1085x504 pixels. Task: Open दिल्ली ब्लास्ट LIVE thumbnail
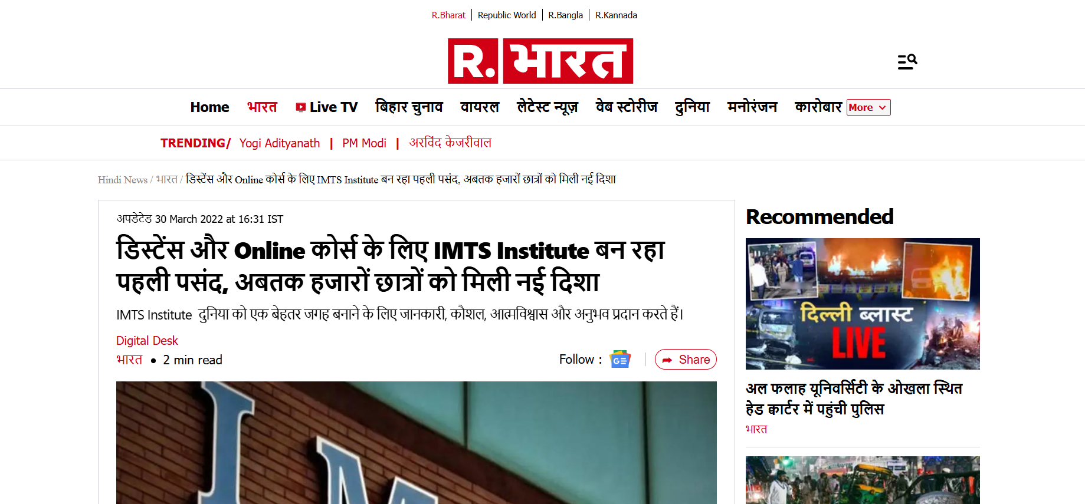pyautogui.click(x=863, y=304)
